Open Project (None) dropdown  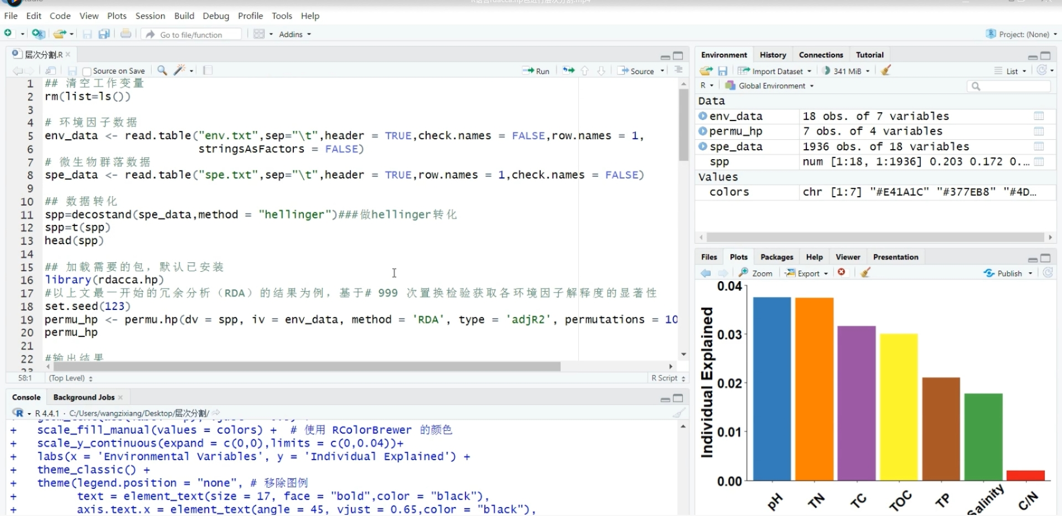click(1022, 34)
